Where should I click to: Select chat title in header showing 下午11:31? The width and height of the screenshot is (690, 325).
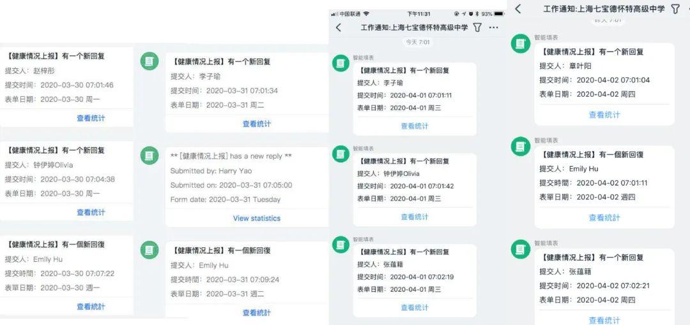point(415,27)
